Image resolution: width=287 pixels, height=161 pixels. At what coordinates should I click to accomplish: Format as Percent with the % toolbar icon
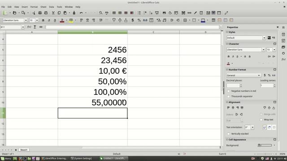point(139,20)
